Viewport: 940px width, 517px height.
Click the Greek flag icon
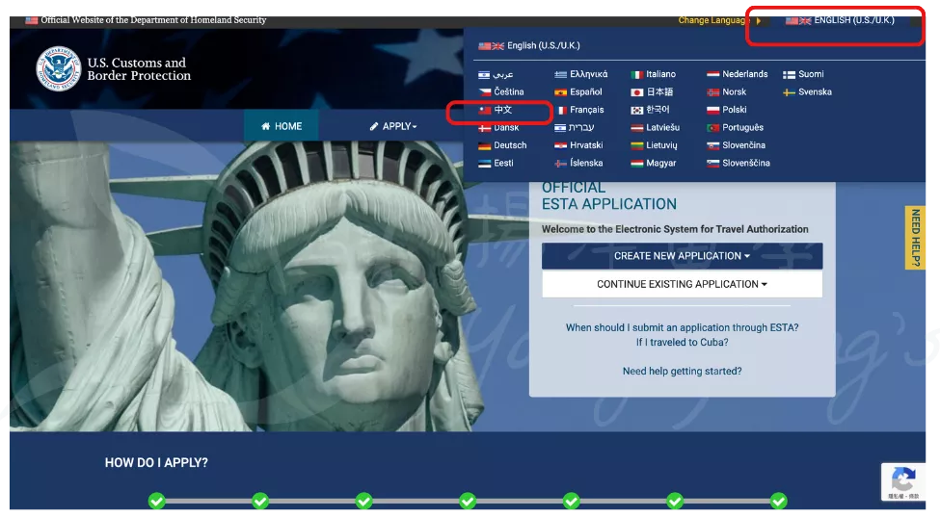pos(560,75)
